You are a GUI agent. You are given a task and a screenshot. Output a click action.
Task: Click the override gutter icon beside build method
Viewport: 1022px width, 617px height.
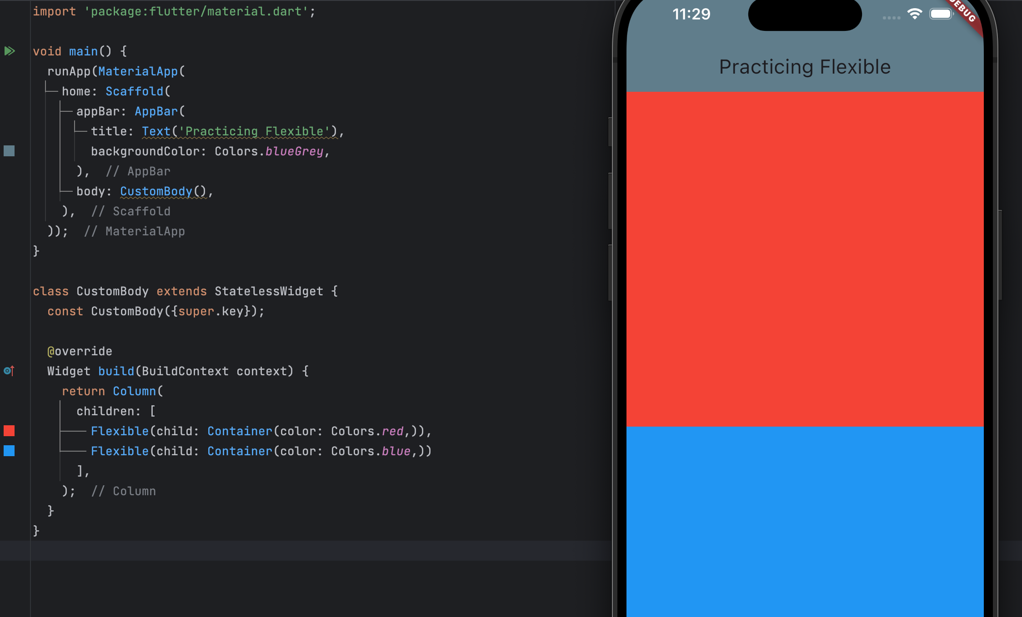[9, 371]
